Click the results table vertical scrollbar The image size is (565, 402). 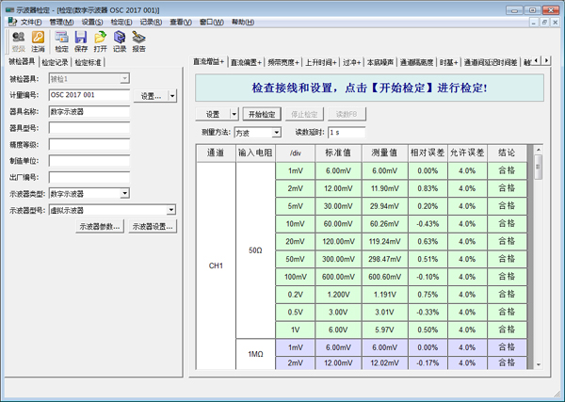(538, 254)
